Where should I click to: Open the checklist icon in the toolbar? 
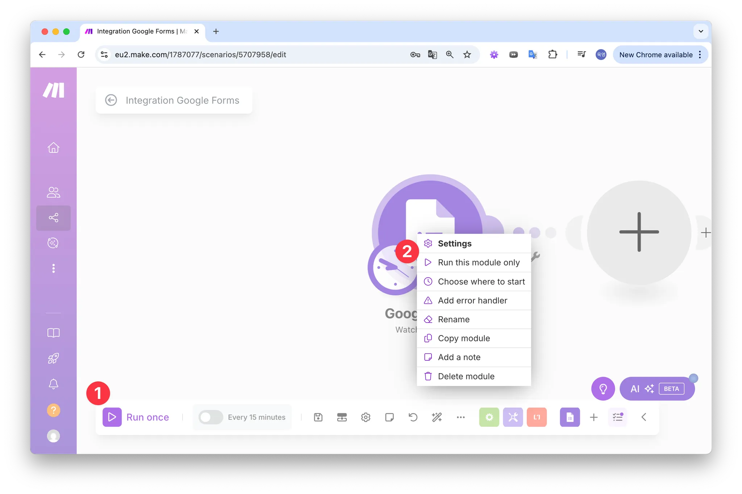618,417
